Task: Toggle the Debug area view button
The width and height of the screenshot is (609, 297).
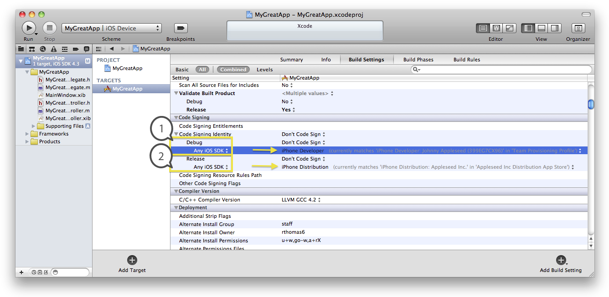Action: pos(542,28)
